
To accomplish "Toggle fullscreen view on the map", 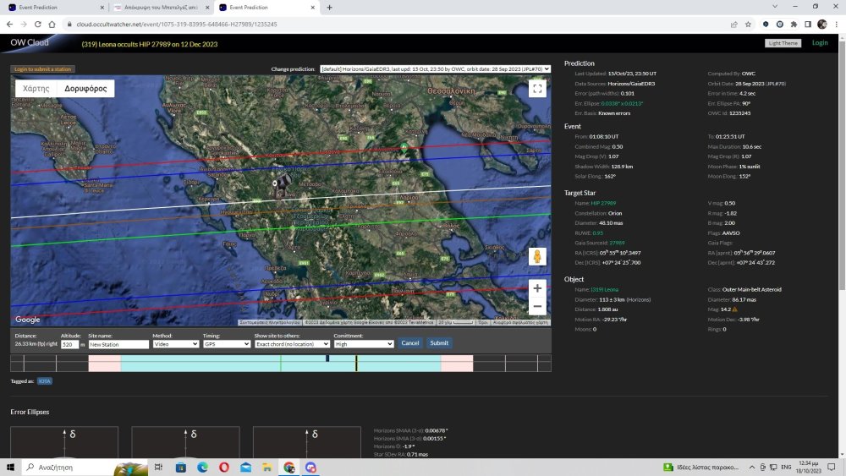I will [536, 90].
